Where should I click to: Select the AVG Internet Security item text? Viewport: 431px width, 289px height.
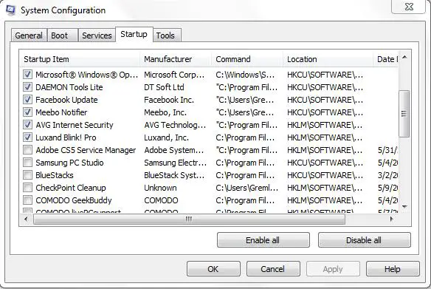coord(75,125)
